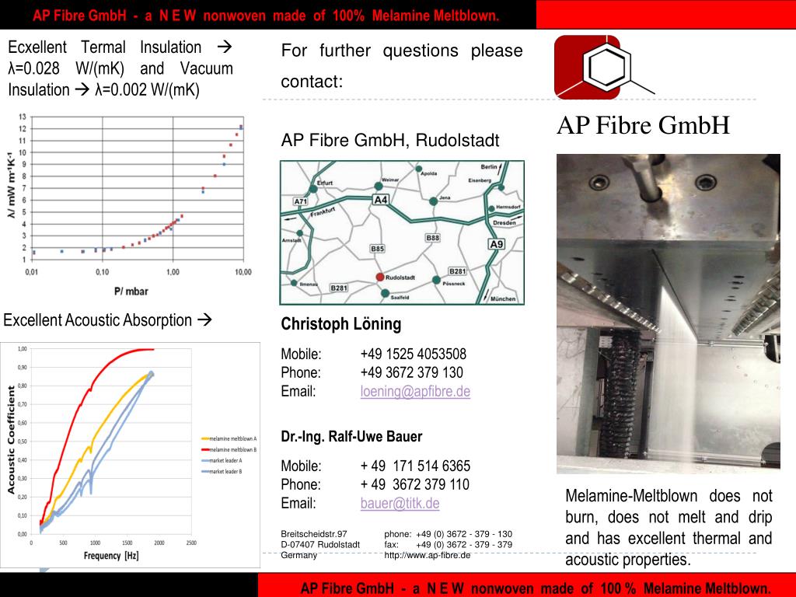Open the bauer@titk.de email link
Image resolution: width=796 pixels, height=597 pixels.
point(400,503)
